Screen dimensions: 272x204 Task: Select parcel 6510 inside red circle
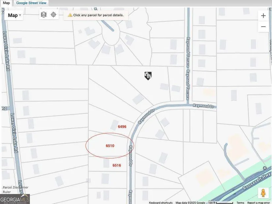tap(110, 145)
